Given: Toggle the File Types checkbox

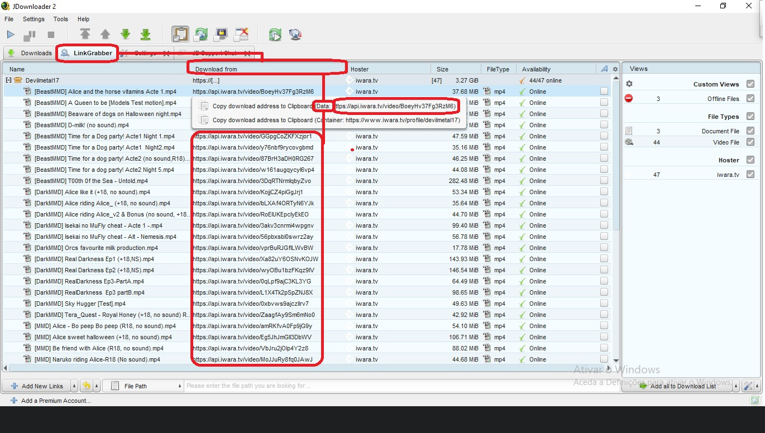Looking at the screenshot, I should 750,117.
